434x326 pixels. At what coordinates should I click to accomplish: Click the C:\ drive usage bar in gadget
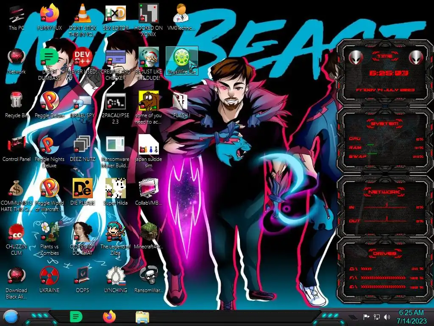pos(386,269)
